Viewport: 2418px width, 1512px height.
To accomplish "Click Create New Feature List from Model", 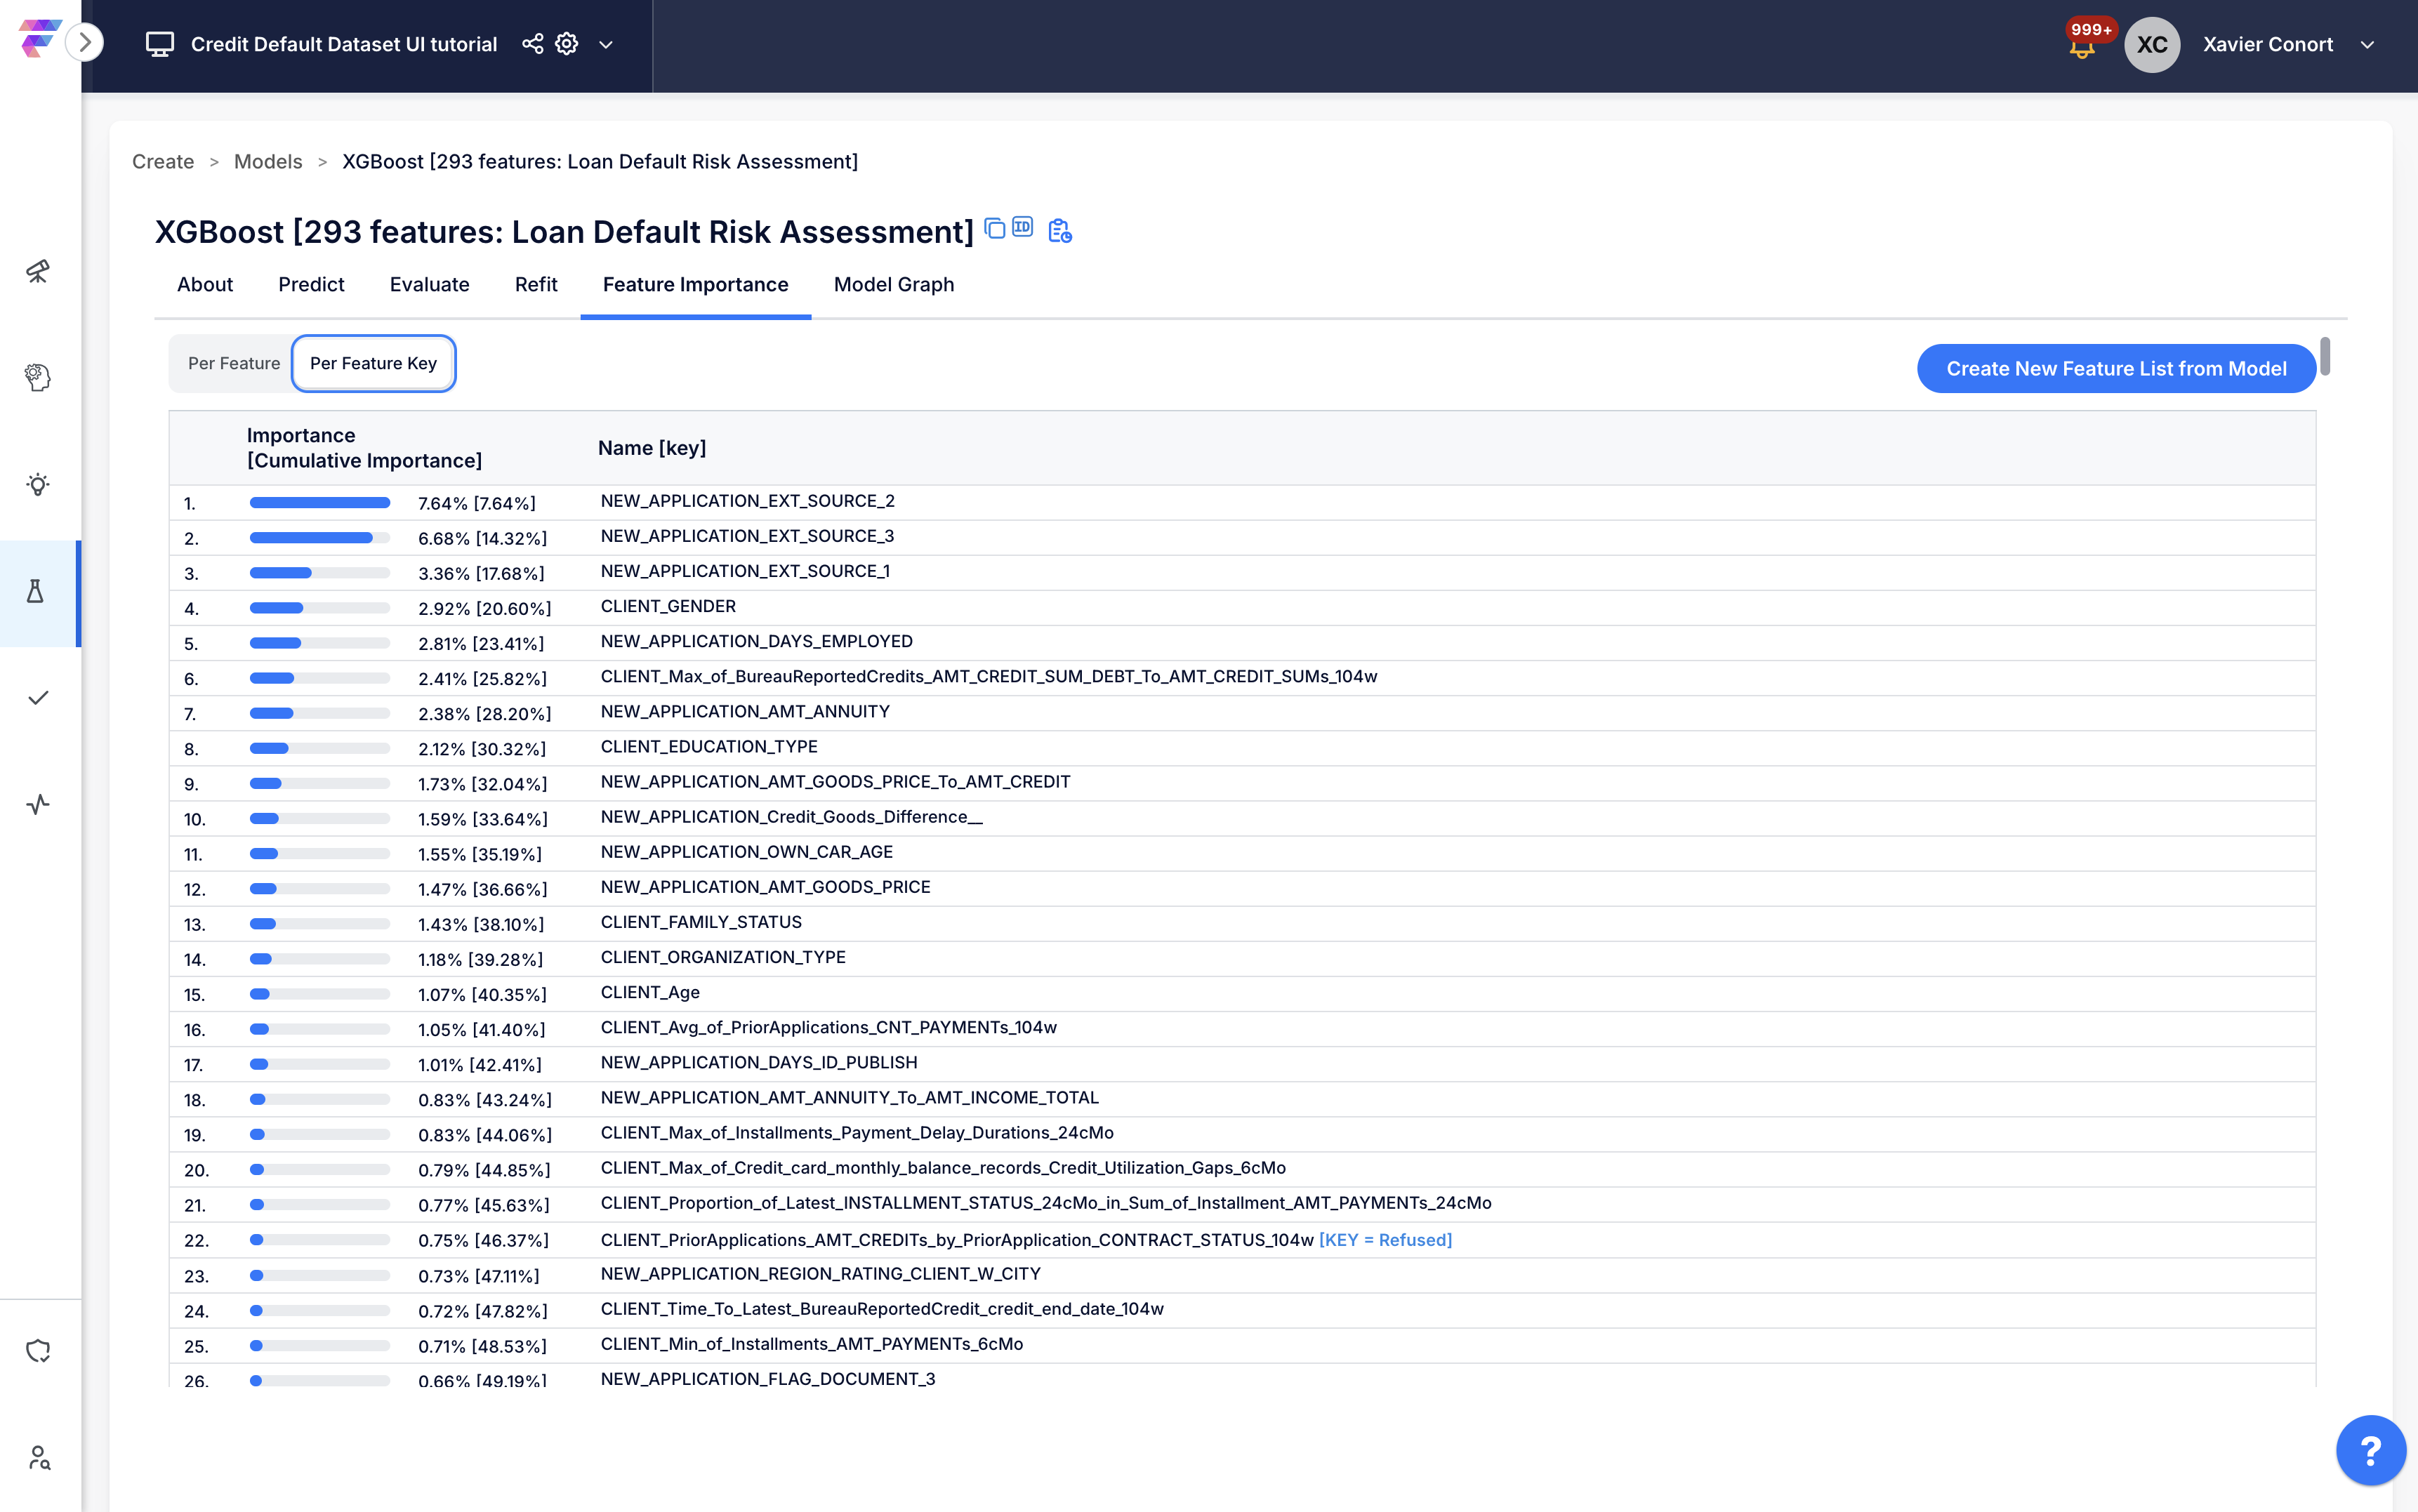I will coord(2115,368).
